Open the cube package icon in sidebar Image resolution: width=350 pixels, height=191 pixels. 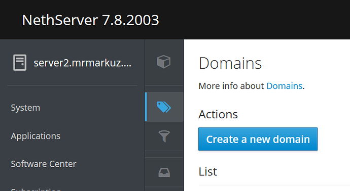point(164,62)
